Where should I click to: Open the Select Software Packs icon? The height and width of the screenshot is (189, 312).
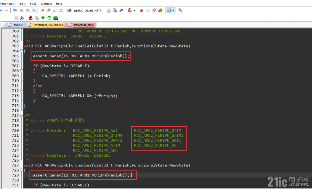49,18
